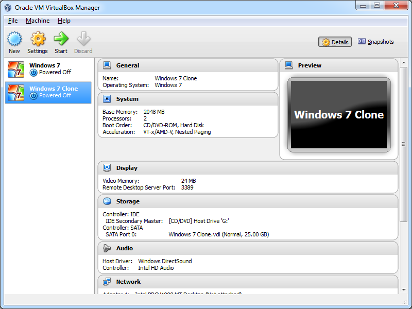This screenshot has height=309, width=412.
Task: Click the Audio section speaker icon
Action: [x=107, y=248]
